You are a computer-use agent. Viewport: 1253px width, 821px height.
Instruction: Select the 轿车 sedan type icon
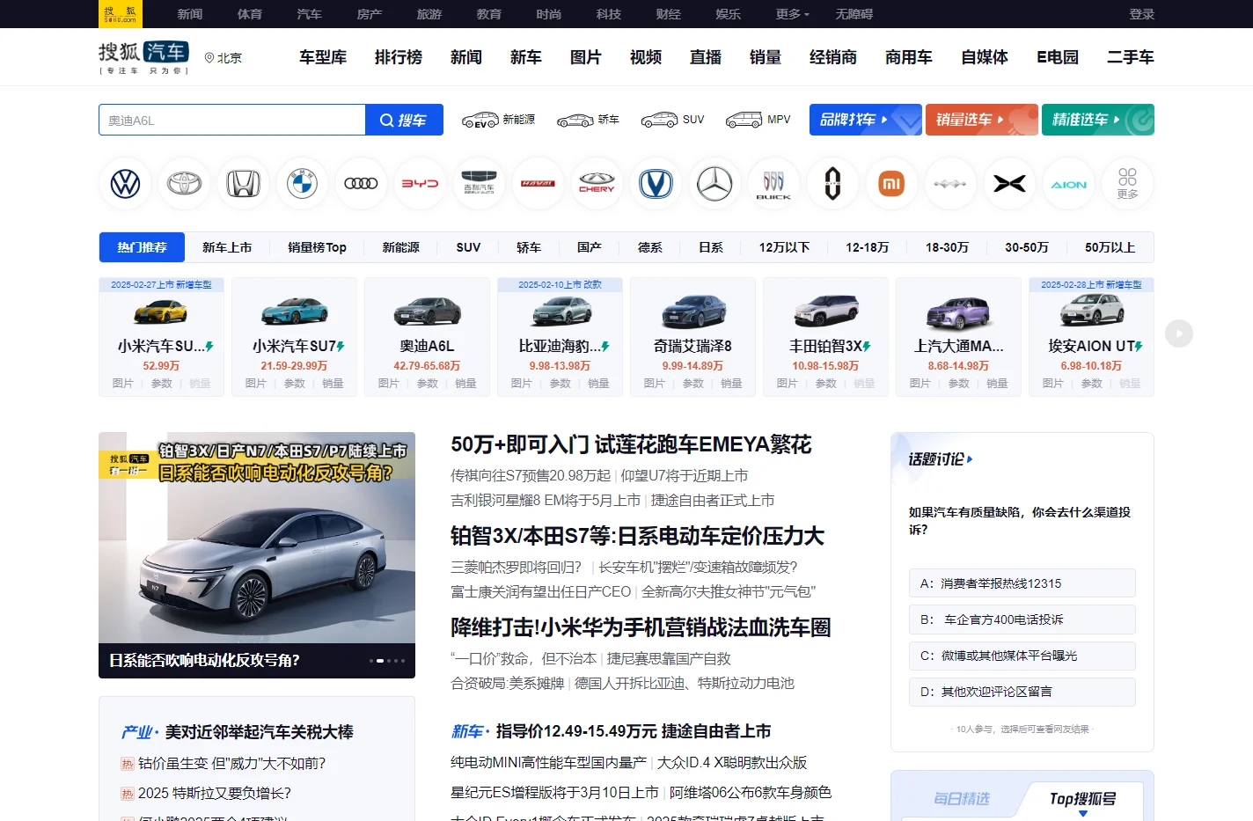588,120
